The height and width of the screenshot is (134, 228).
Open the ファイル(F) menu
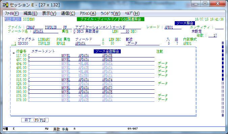pyautogui.click(x=12, y=13)
